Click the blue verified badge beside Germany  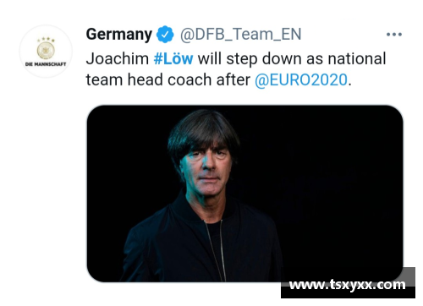pos(165,35)
